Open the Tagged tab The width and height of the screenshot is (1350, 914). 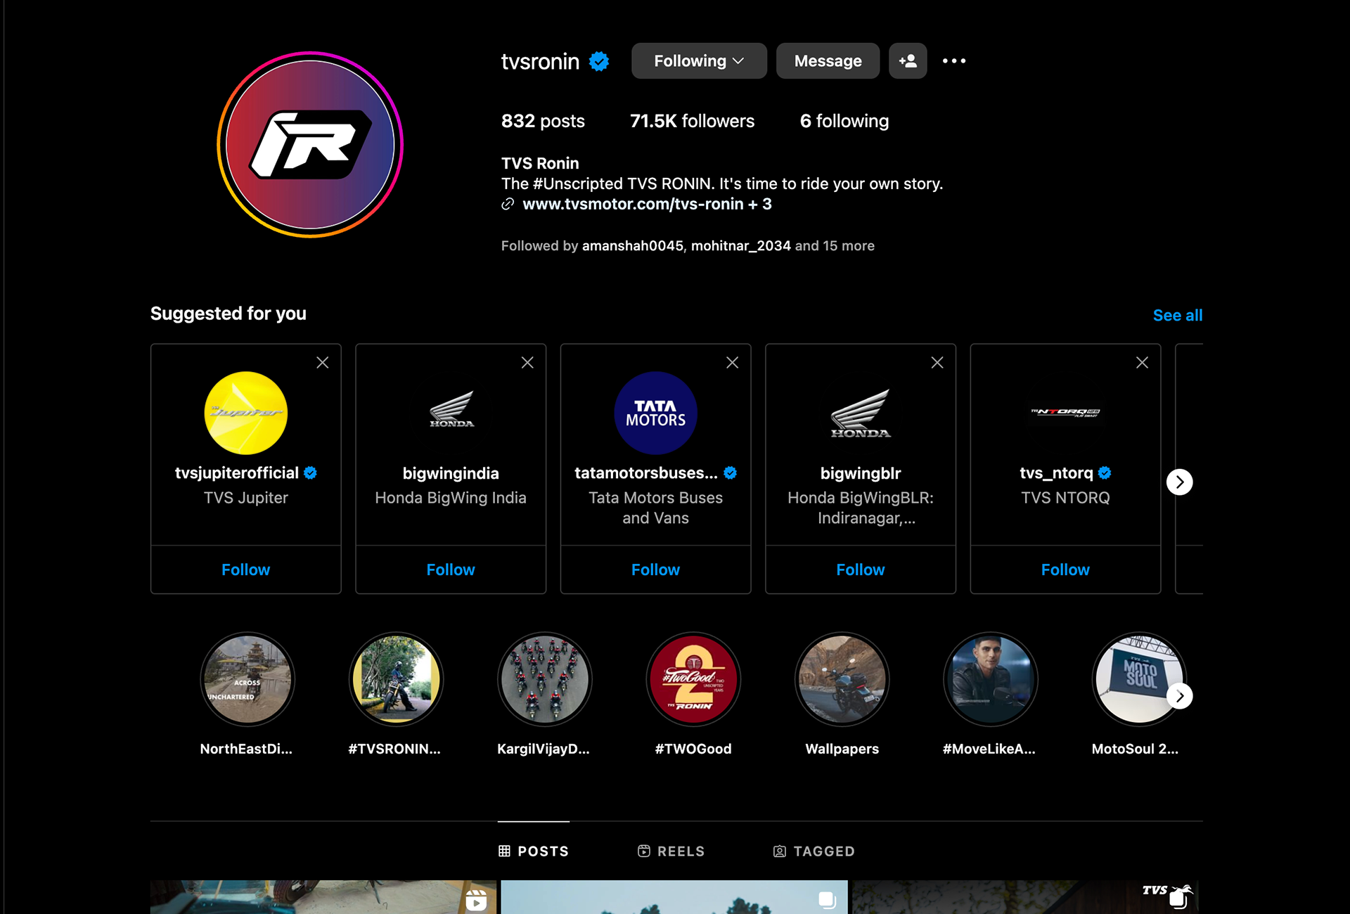pos(814,851)
